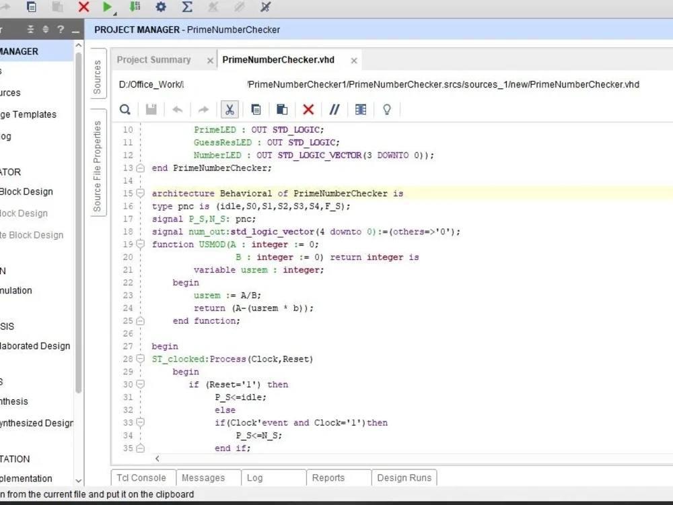Collapse end if fold marker line 35
This screenshot has height=505, width=673.
tap(141, 448)
